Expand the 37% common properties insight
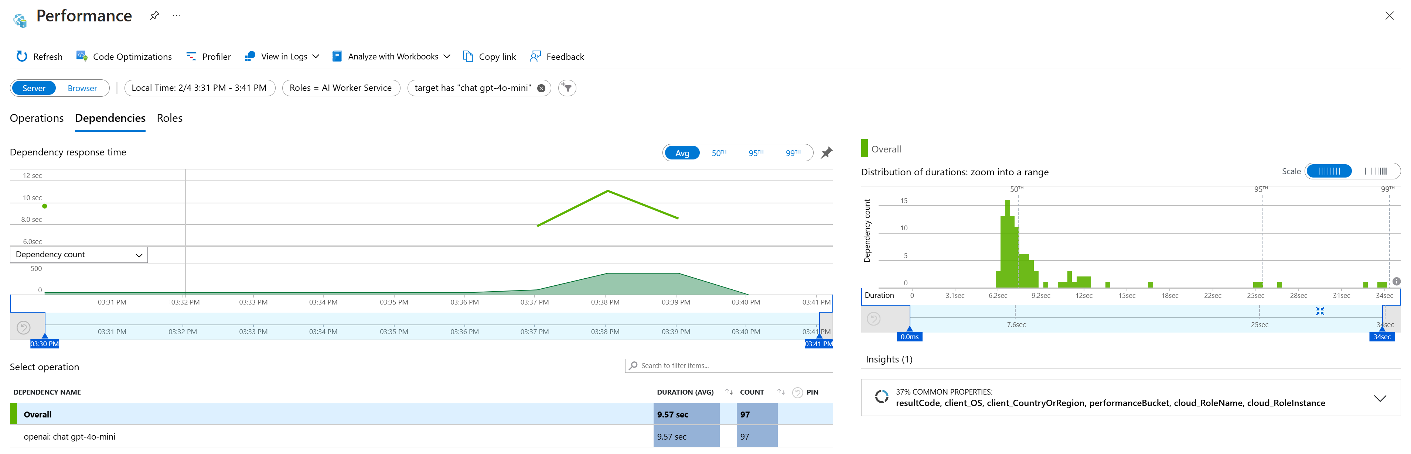 (x=1380, y=398)
